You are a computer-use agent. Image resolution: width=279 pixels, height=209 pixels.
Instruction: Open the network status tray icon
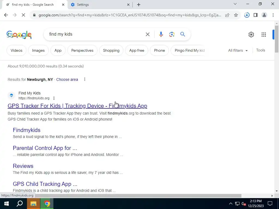point(237,204)
